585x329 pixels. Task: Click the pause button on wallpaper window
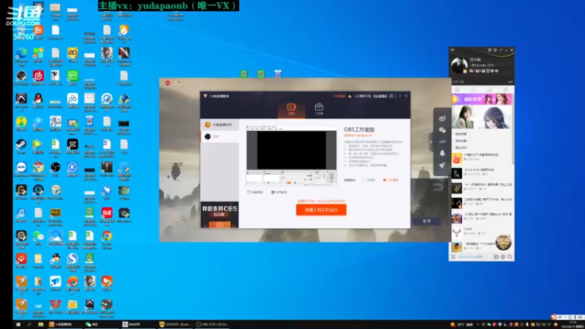tap(426, 222)
